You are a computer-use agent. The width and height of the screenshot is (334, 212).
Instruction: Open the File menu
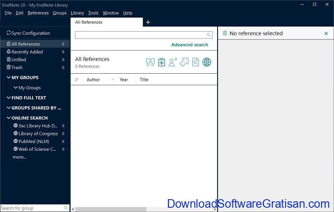(x=8, y=13)
